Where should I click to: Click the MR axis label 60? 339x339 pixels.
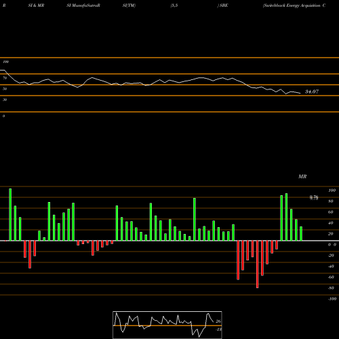tap(331, 212)
